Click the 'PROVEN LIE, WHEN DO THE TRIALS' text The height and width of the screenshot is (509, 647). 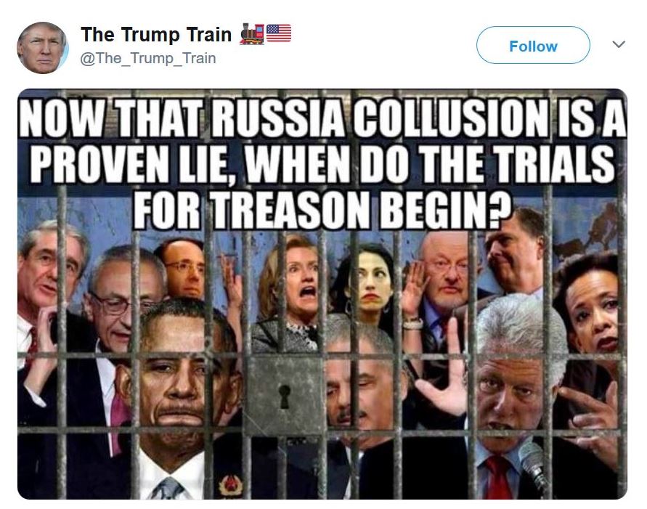coord(322,164)
